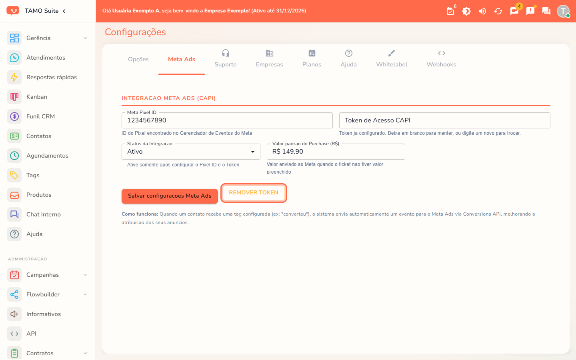Screen dimensions: 576x360
Task: Click Salvar configuracoes Meta Ads button
Action: pyautogui.click(x=170, y=196)
